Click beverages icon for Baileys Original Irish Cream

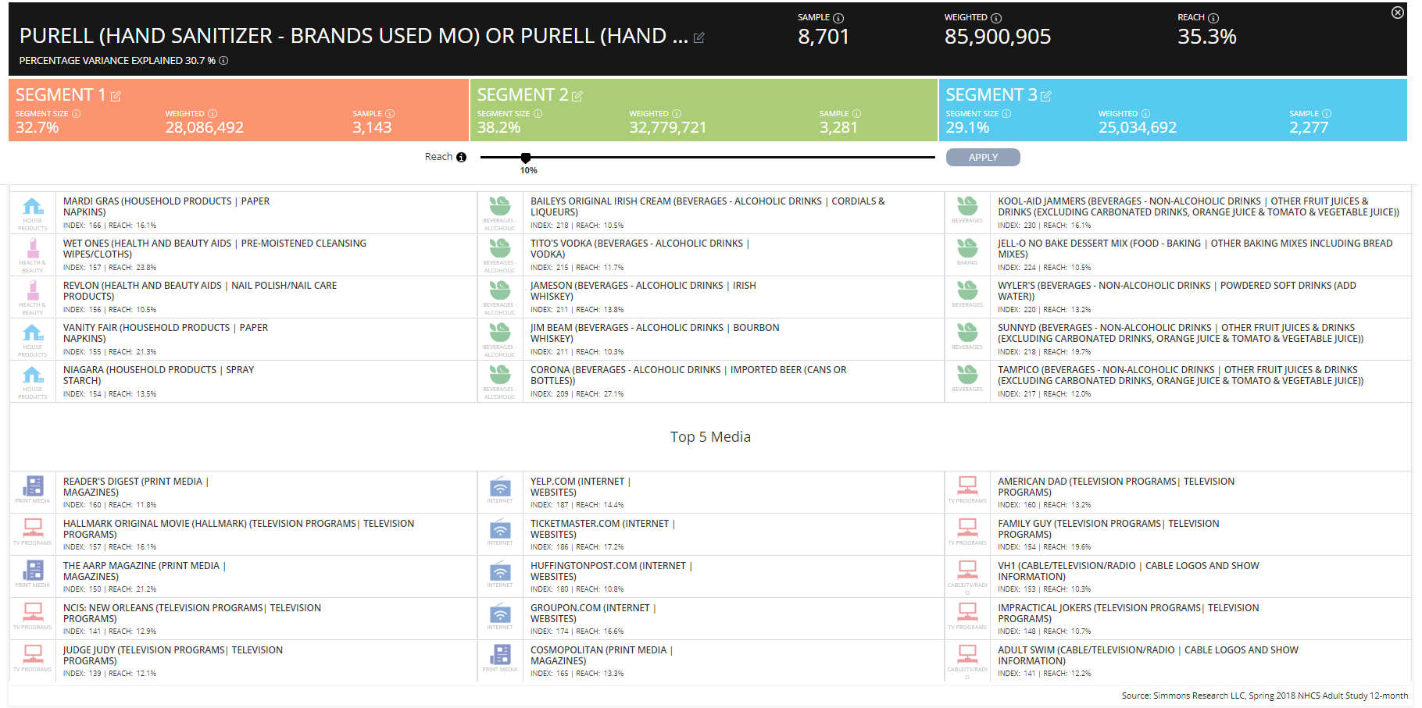tap(500, 207)
